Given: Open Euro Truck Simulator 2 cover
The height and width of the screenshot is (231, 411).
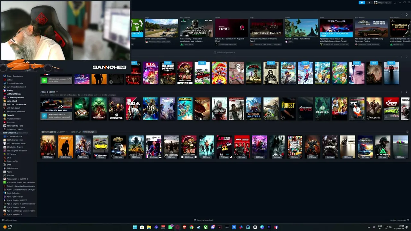Looking at the screenshot, I should tap(118, 147).
